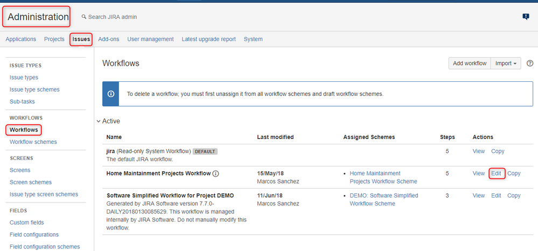Open Custom fields in the sidebar
This screenshot has width=538, height=251.
click(x=27, y=222)
